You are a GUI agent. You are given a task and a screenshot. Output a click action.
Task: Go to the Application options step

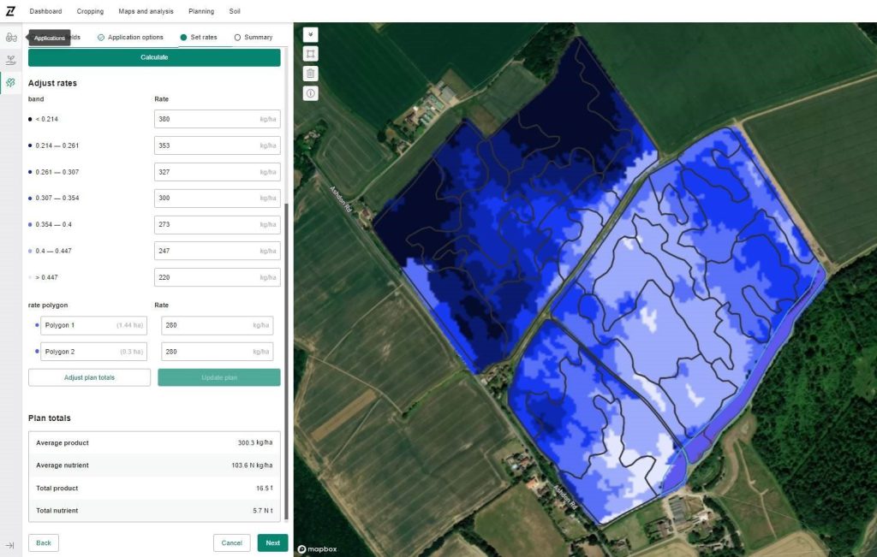tap(130, 38)
